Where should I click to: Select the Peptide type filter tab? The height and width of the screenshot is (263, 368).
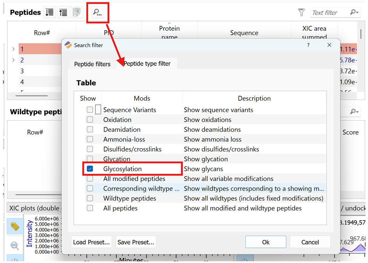[x=147, y=64]
